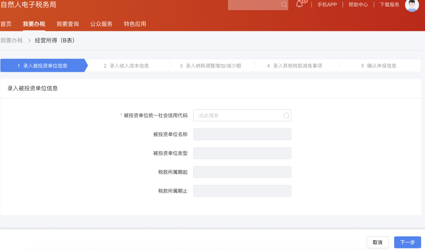
Task: Select step 1 录入被投资单位信息
Action: pyautogui.click(x=43, y=65)
